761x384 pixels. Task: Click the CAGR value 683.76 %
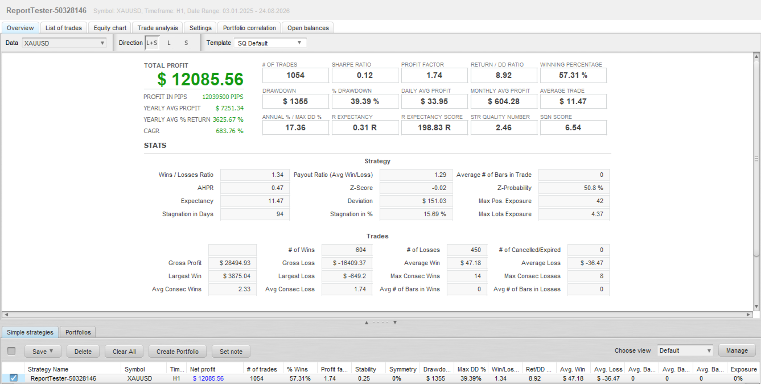[228, 131]
